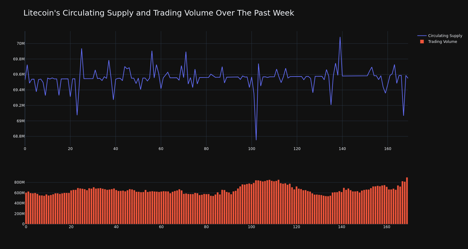The image size is (468, 249).
Task: Click the Circulating Supply line color marker
Action: pos(422,36)
